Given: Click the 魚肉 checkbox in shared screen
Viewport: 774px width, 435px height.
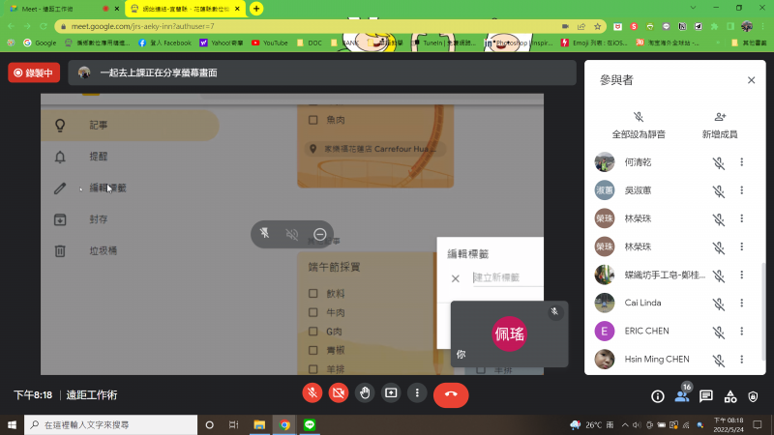Looking at the screenshot, I should click(313, 120).
